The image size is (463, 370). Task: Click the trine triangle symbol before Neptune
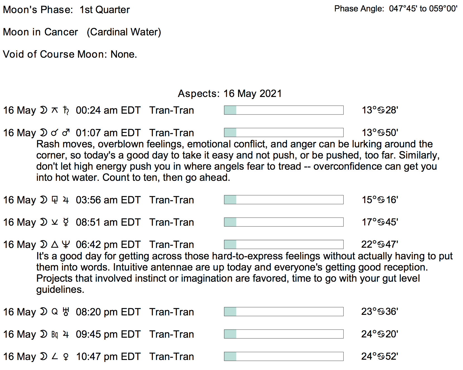(x=55, y=245)
